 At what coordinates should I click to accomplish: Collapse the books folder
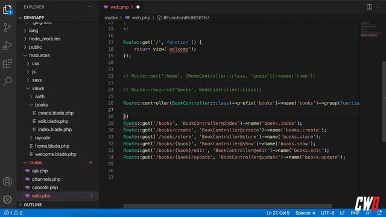(x=31, y=105)
